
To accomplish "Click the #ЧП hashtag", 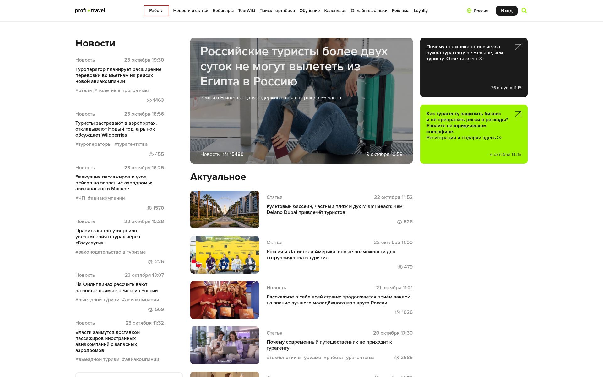I will (80, 198).
